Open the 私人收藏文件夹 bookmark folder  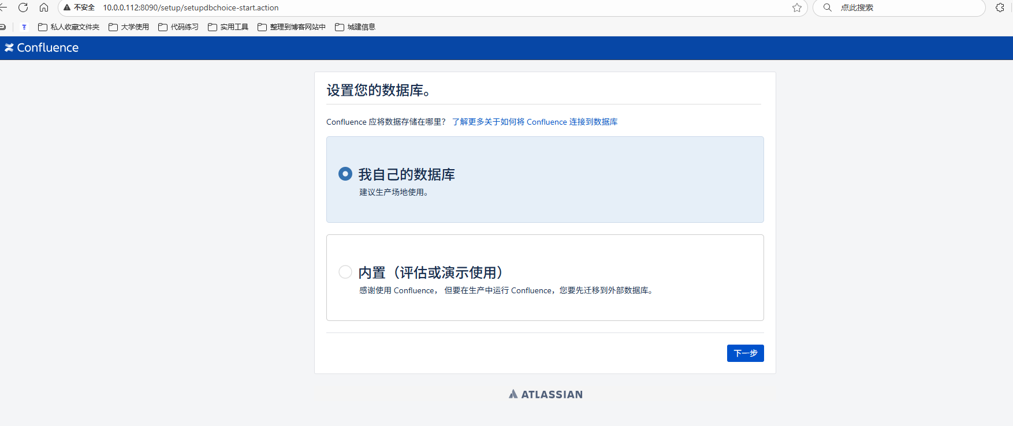[69, 27]
